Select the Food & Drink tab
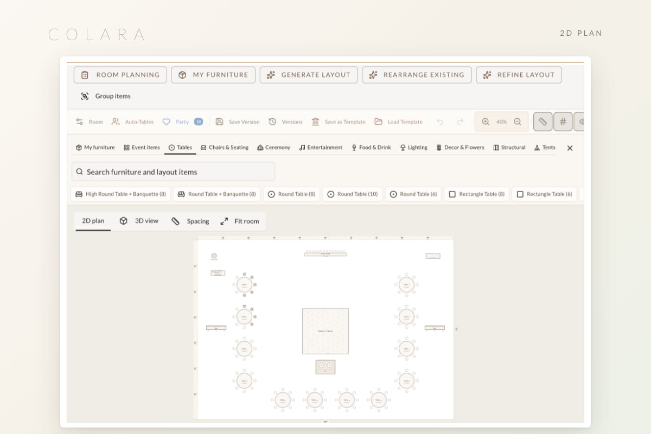This screenshot has height=434, width=651. (x=371, y=148)
